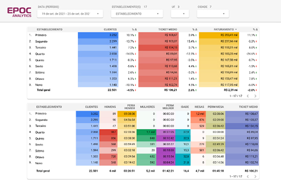
Task: Sort bottom table by Homens column
Action: (110, 107)
